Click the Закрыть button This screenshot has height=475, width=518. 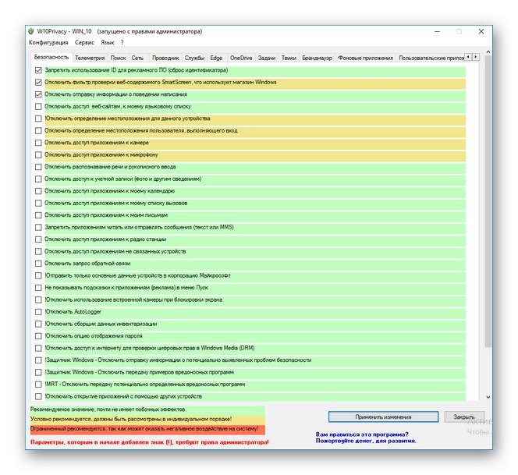[x=464, y=417]
